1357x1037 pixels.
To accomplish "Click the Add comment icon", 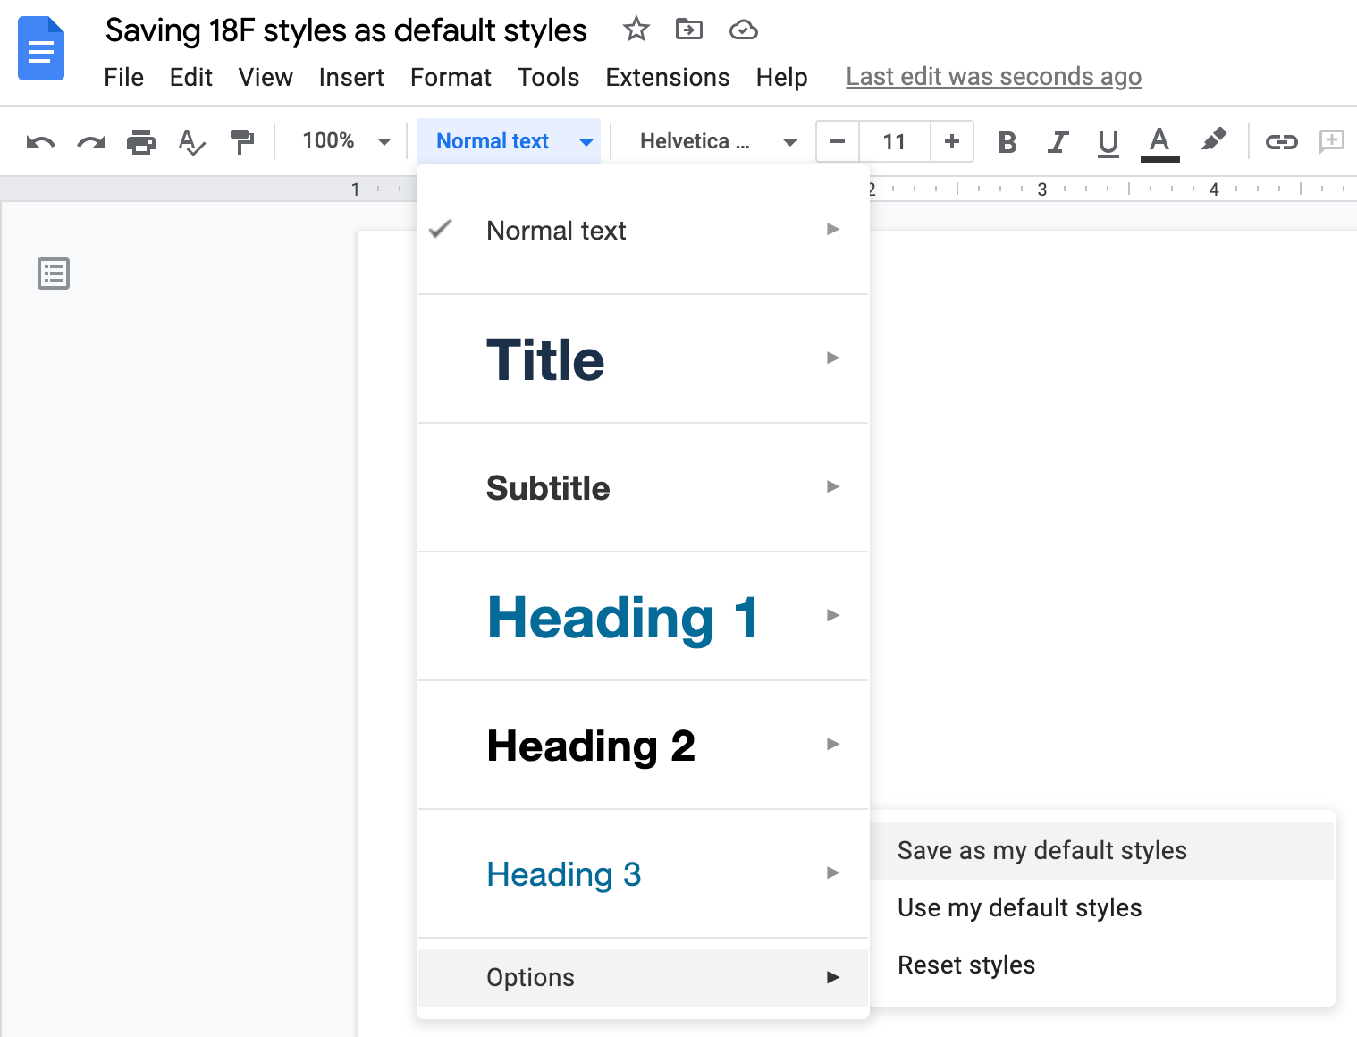I will point(1333,141).
